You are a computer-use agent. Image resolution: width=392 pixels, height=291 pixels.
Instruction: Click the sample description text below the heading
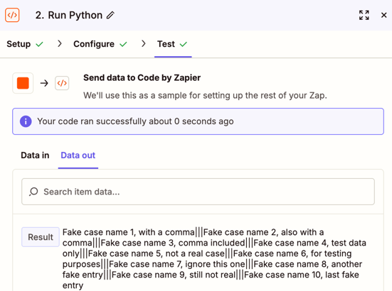click(x=205, y=96)
